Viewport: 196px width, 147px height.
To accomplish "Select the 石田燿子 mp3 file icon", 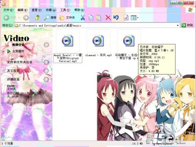I will [129, 41].
